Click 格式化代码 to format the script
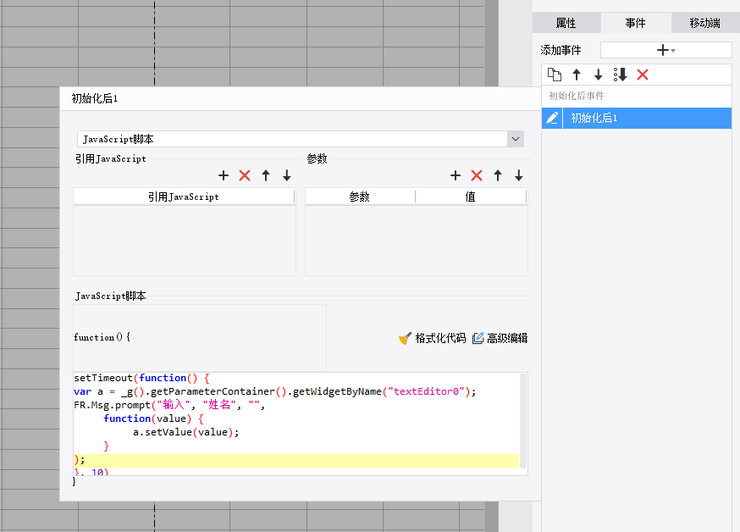This screenshot has width=740, height=532. (432, 338)
